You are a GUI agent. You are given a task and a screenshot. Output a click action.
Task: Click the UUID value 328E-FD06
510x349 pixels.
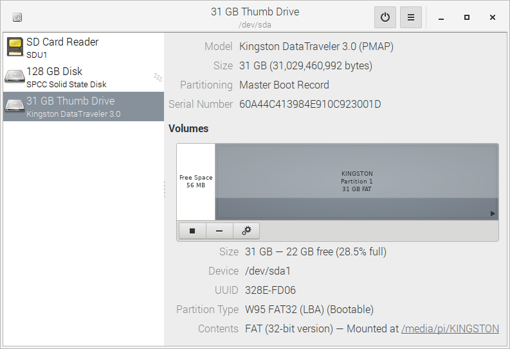point(270,290)
